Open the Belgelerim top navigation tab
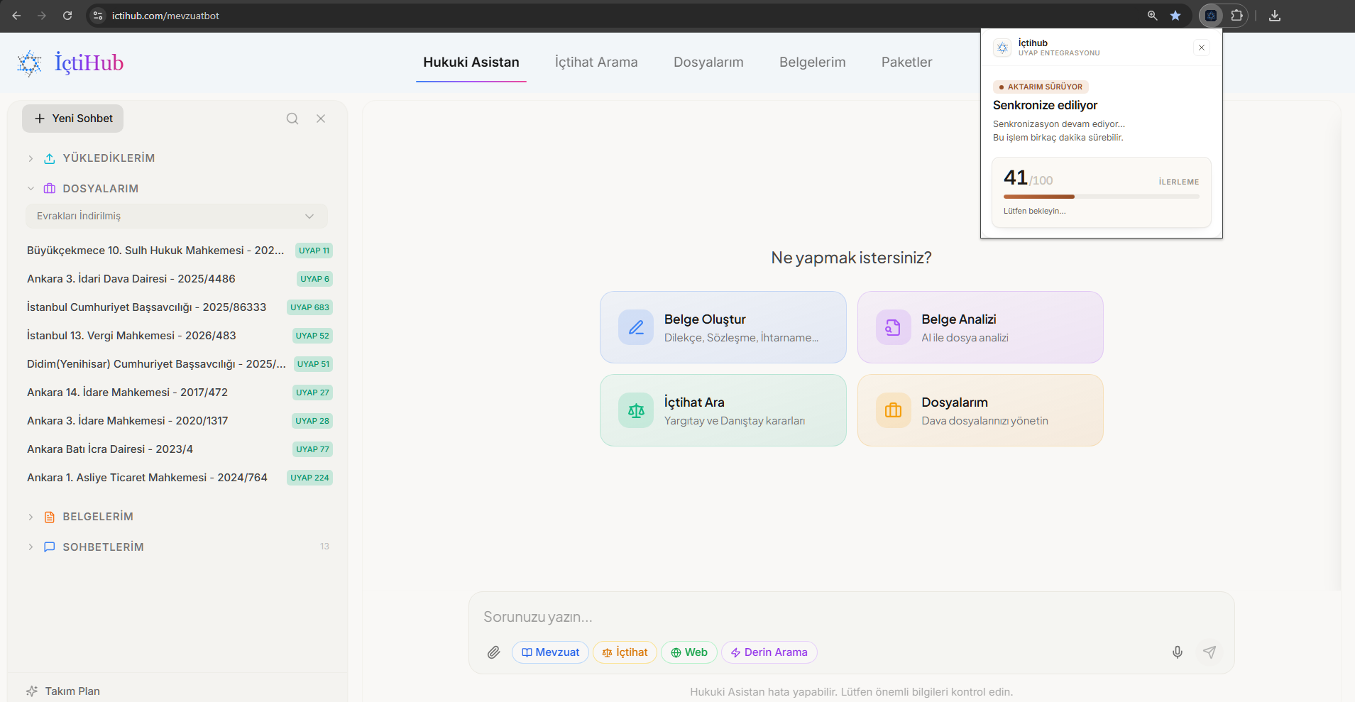The image size is (1355, 702). (813, 62)
